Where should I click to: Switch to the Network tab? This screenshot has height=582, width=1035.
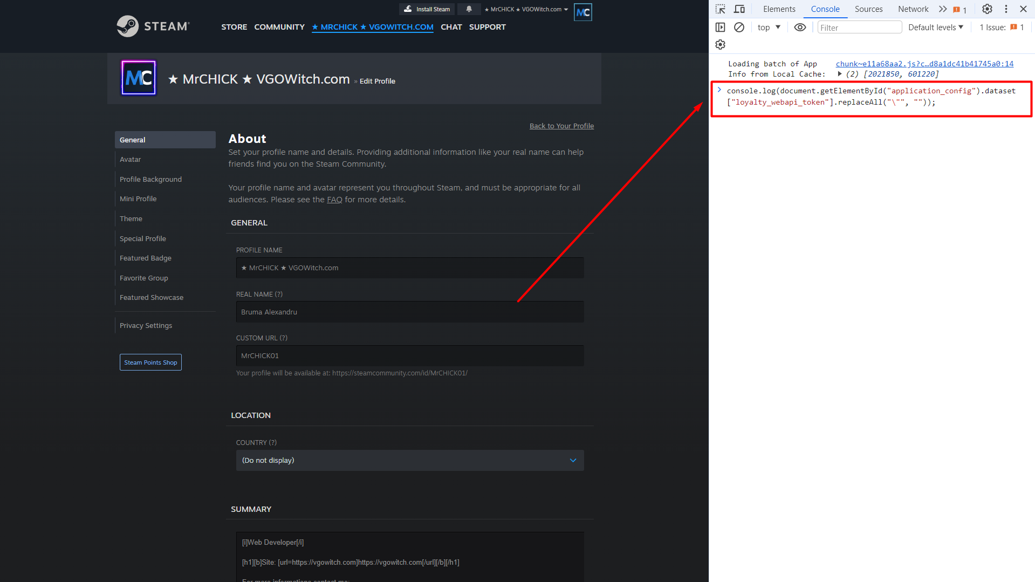click(913, 9)
